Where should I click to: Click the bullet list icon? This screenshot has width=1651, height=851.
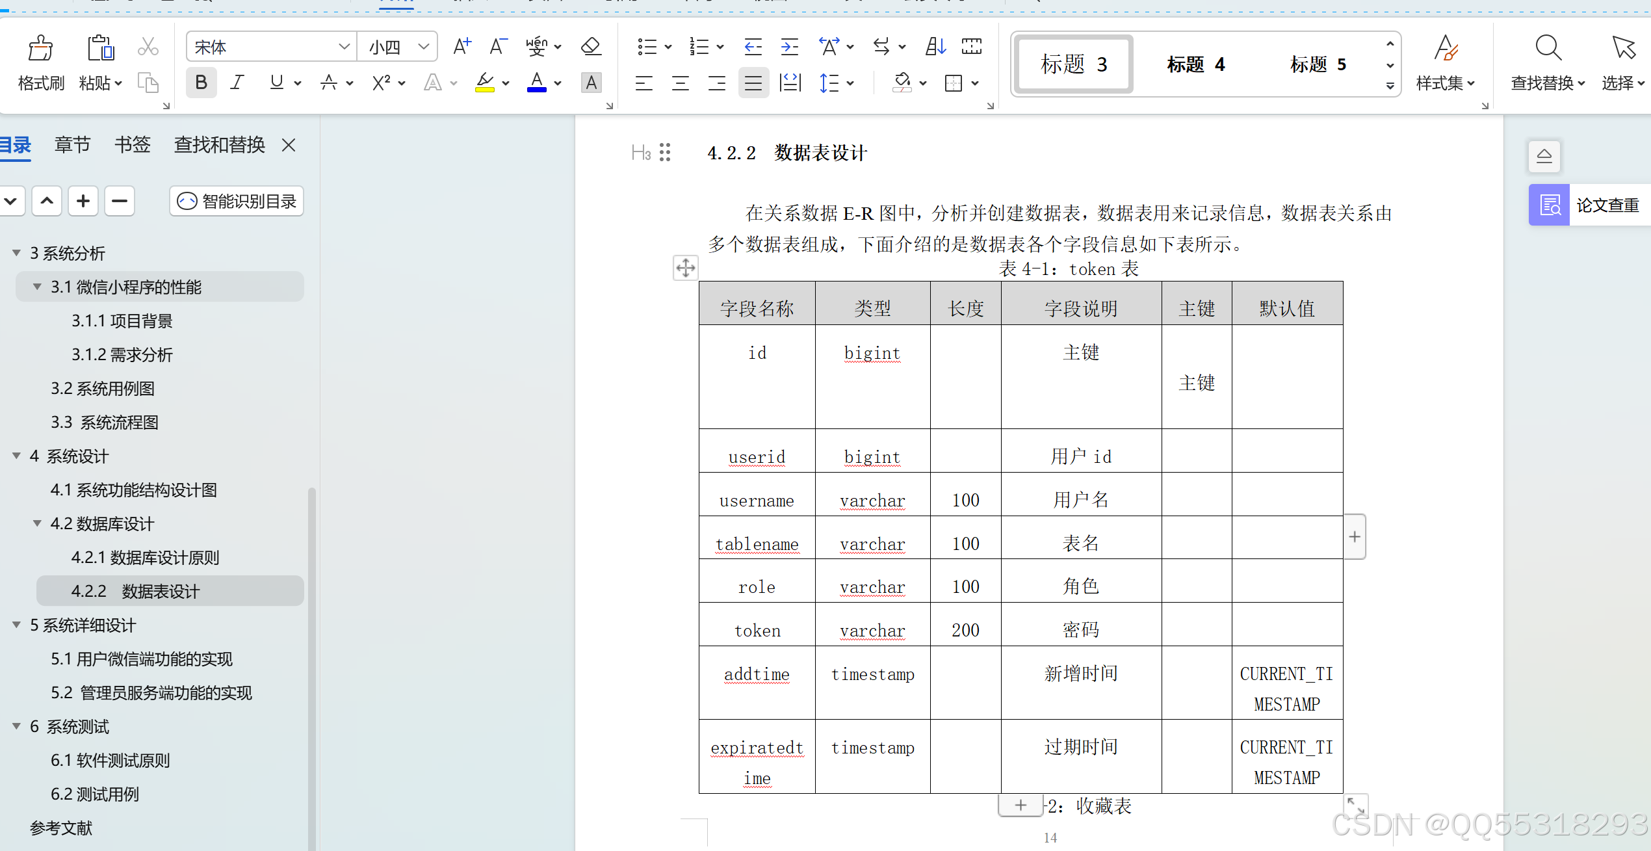647,47
